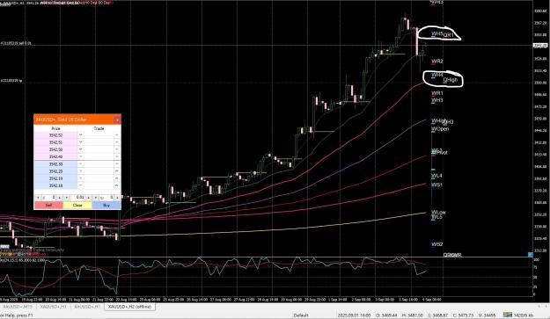This screenshot has height=319, width=550.
Task: Select the 3542.30 price row
Action: point(55,164)
